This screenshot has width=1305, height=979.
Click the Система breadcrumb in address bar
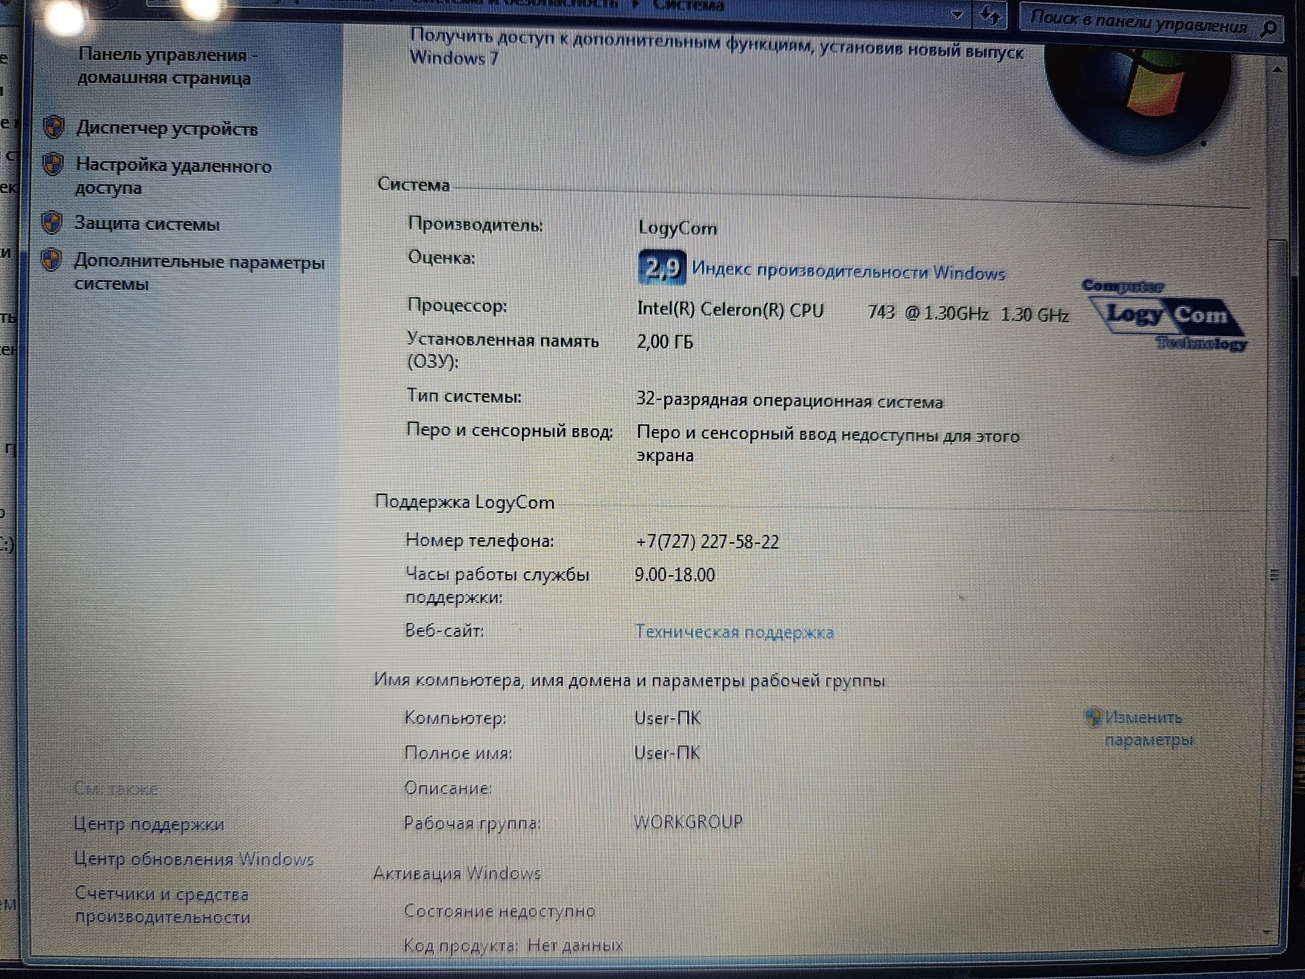[688, 5]
